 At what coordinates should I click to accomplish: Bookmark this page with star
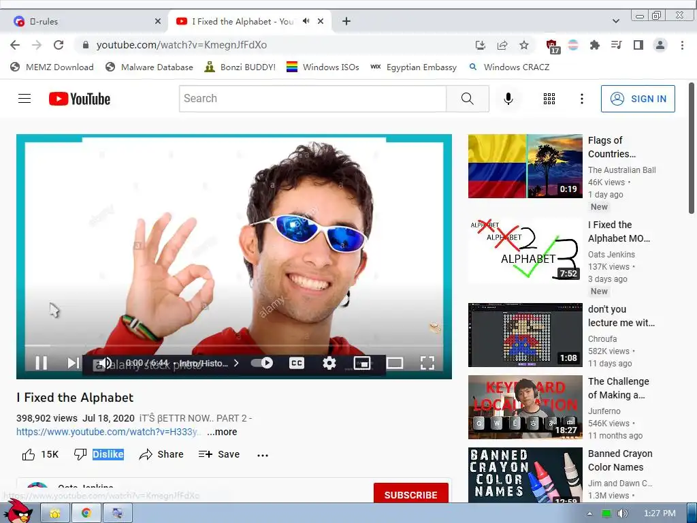point(524,45)
